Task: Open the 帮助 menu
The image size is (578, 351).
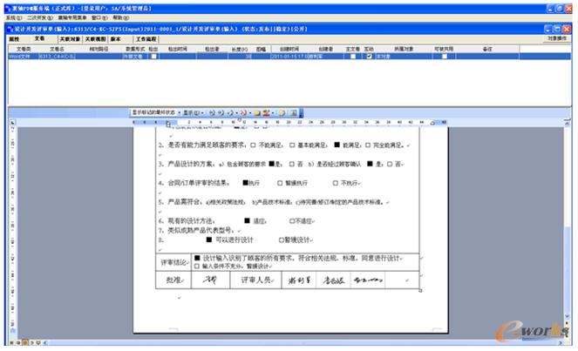Action: pos(118,17)
